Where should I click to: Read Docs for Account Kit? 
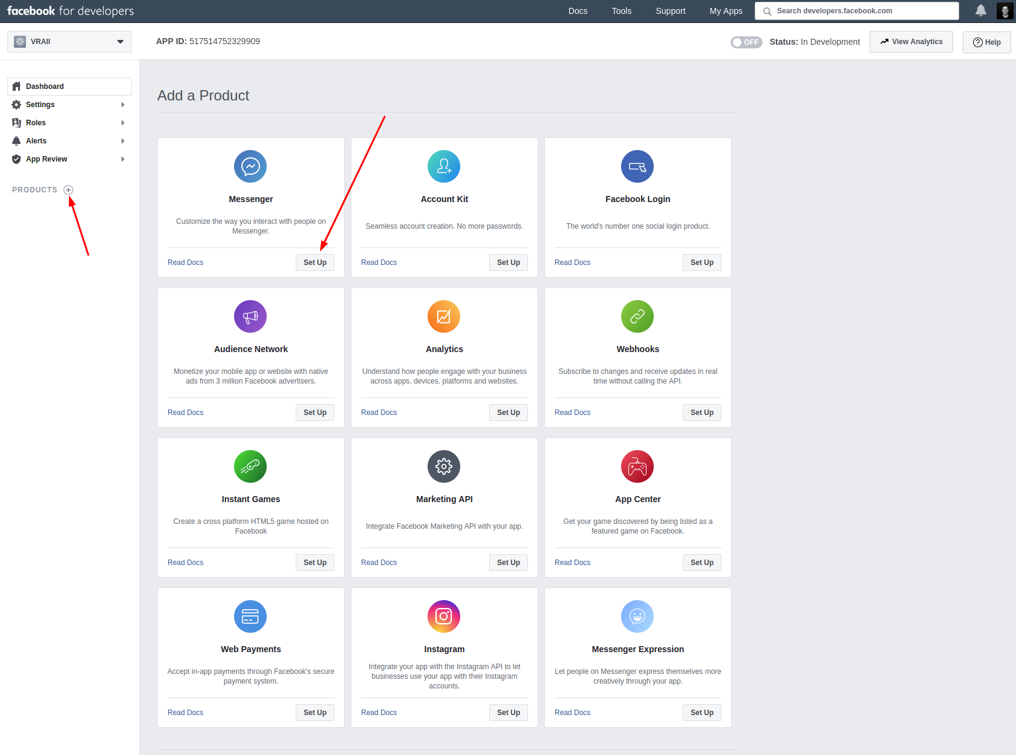point(379,263)
